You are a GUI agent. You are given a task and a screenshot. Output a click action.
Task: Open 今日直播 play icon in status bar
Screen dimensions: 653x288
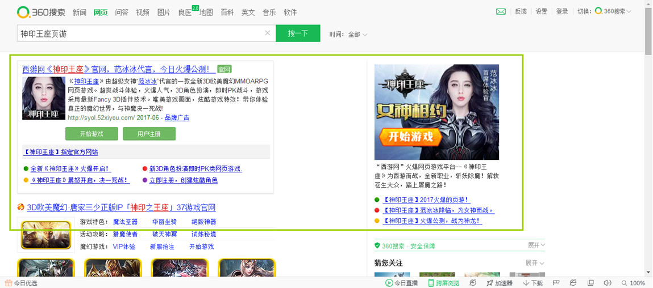(389, 283)
